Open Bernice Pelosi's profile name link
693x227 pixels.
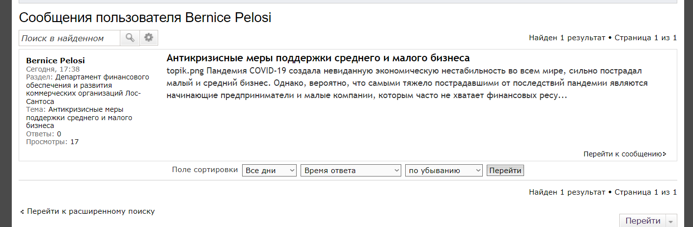pos(55,61)
